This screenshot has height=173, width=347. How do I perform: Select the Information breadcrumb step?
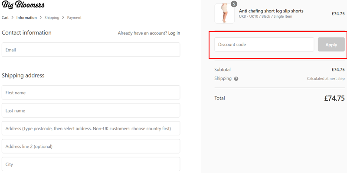click(26, 18)
